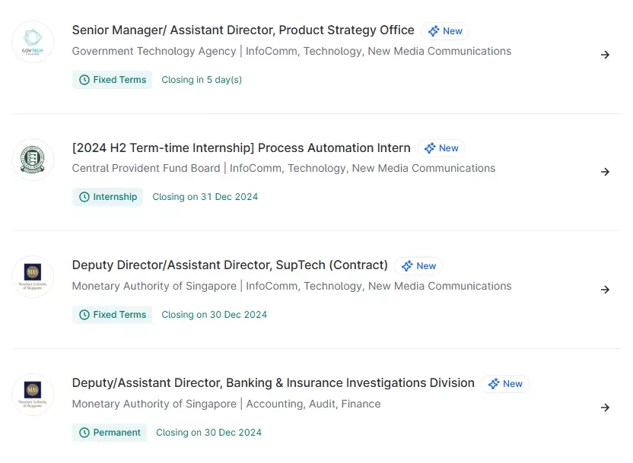This screenshot has height=463, width=633.
Task: Click the GovTech agency logo
Action: click(33, 42)
